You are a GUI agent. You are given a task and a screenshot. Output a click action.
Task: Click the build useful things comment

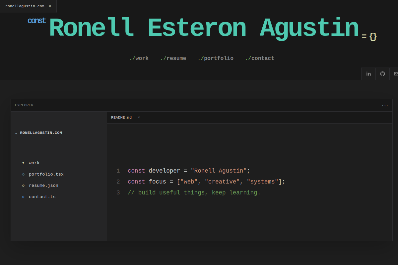pyautogui.click(x=194, y=193)
